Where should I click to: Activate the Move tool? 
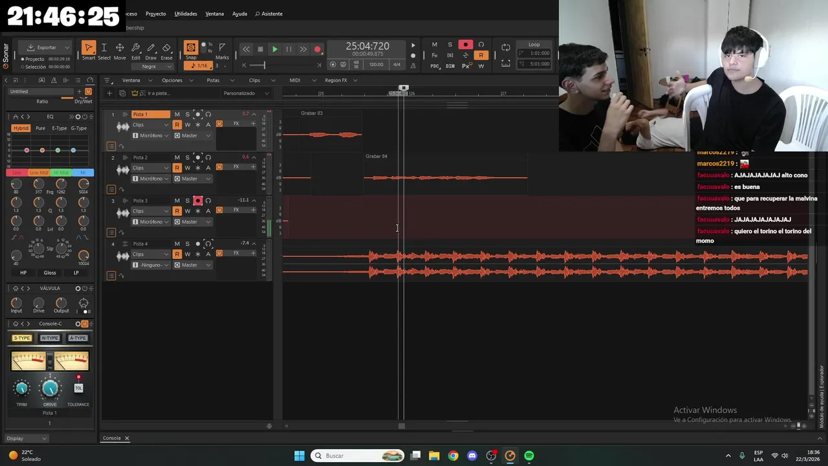(120, 51)
